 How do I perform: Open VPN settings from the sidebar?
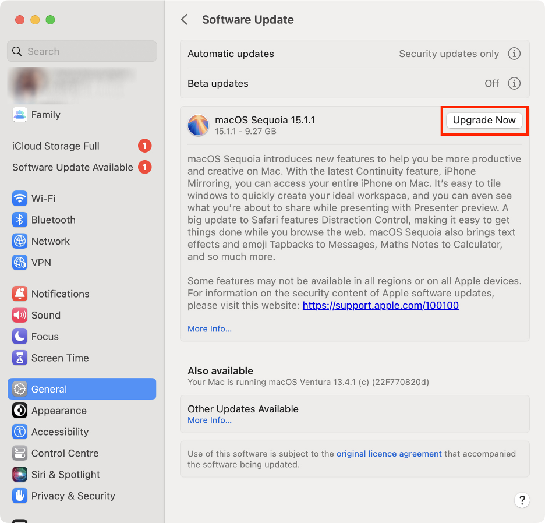(x=19, y=262)
